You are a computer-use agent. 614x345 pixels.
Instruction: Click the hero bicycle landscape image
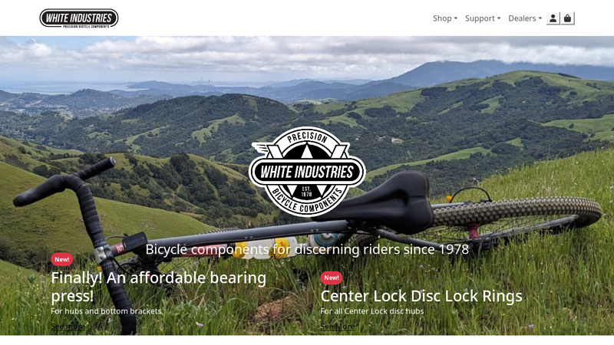click(307, 98)
